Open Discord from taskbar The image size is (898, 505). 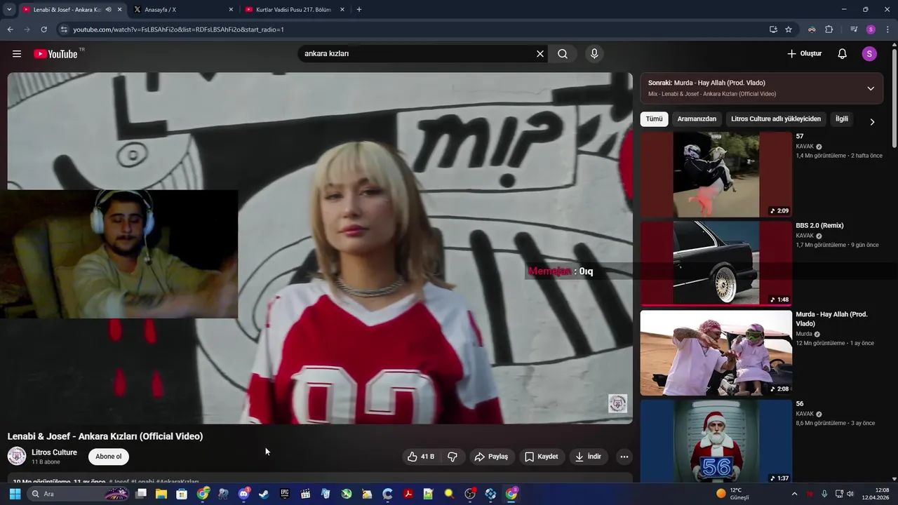coord(243,494)
